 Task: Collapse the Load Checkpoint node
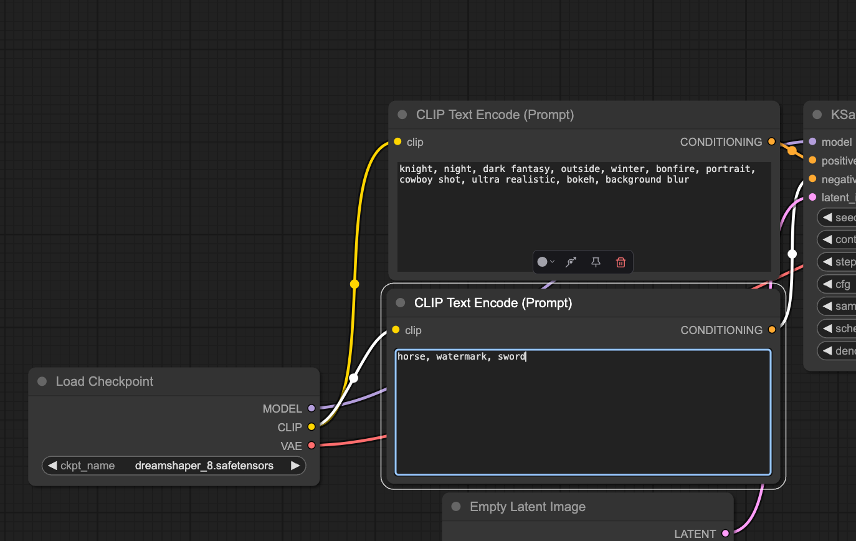point(42,381)
